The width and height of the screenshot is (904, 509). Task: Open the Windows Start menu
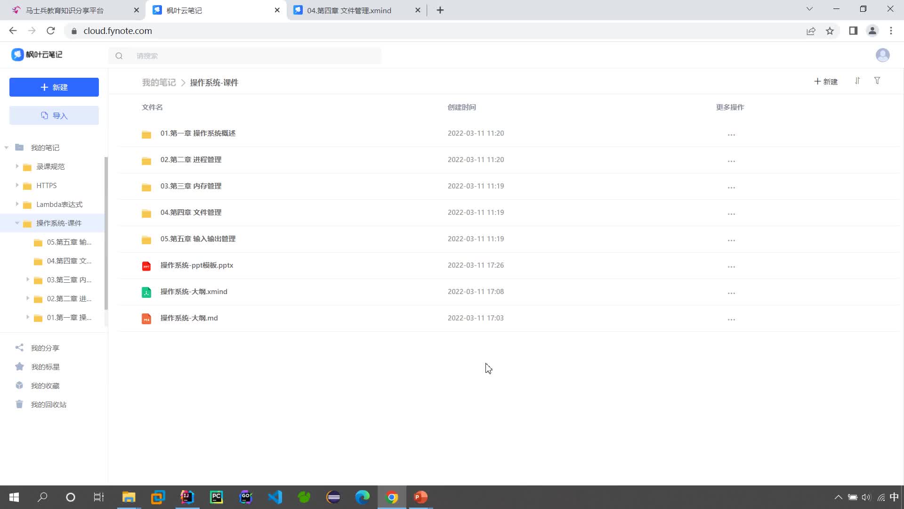tap(14, 497)
